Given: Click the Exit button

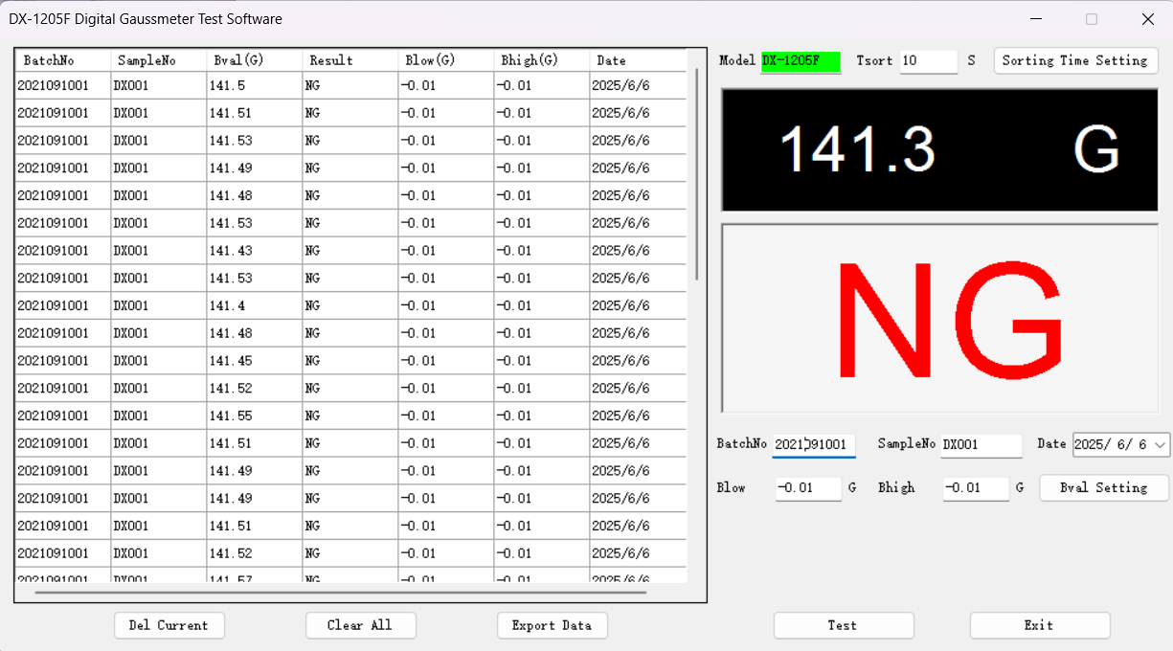Looking at the screenshot, I should point(1039,625).
